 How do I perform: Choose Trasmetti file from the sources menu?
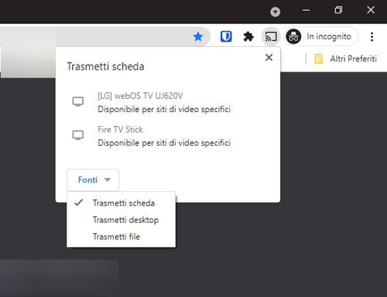121,236
